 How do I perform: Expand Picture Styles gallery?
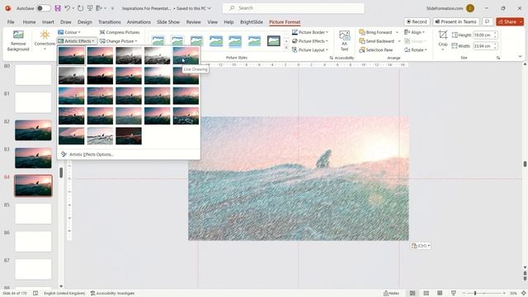point(286,48)
